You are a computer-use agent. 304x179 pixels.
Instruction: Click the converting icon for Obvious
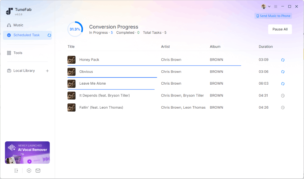click(283, 72)
